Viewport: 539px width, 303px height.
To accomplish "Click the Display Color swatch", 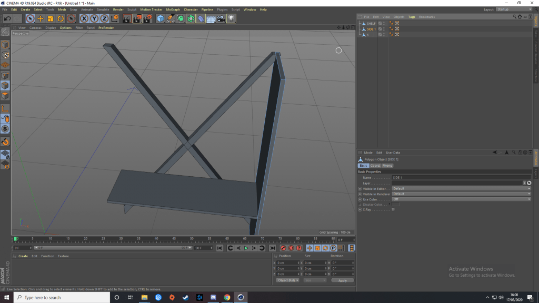I will [395, 205].
